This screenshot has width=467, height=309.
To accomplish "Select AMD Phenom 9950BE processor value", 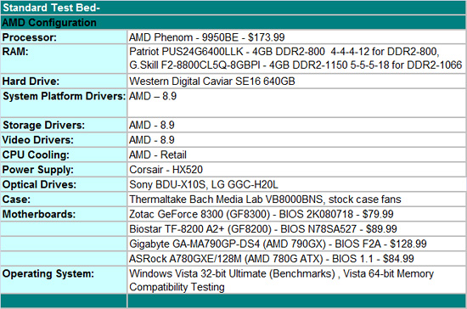I will pyautogui.click(x=206, y=37).
